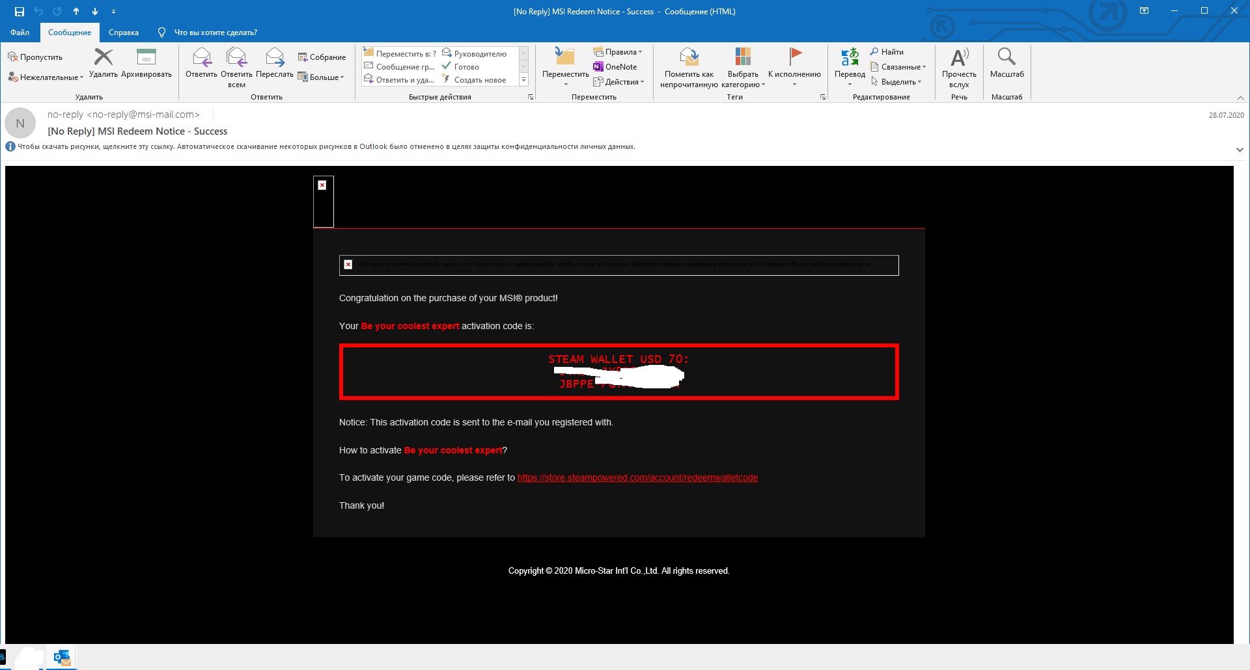Select quick step 'Ответить и уда...'
This screenshot has width=1250, height=670.
(x=399, y=80)
